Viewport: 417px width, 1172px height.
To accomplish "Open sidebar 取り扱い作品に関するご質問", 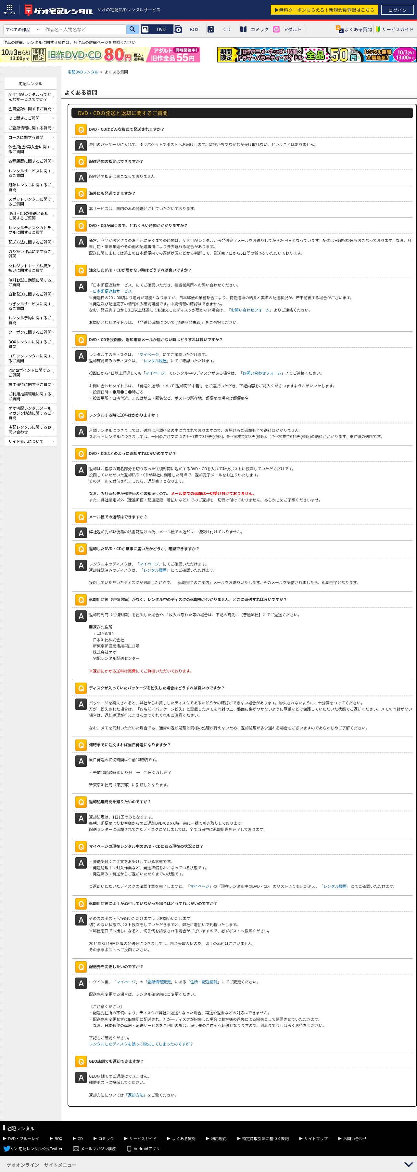I will click(x=31, y=254).
